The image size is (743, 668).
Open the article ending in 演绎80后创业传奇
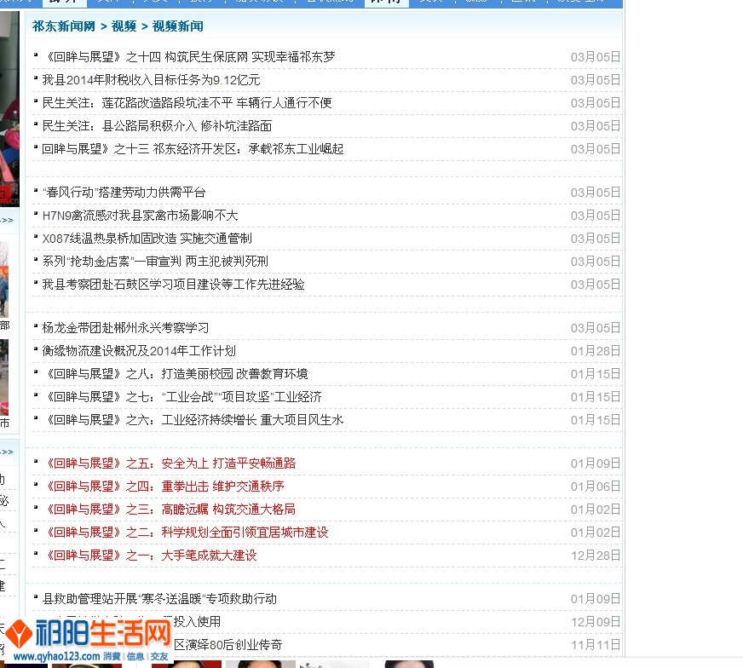tap(228, 645)
